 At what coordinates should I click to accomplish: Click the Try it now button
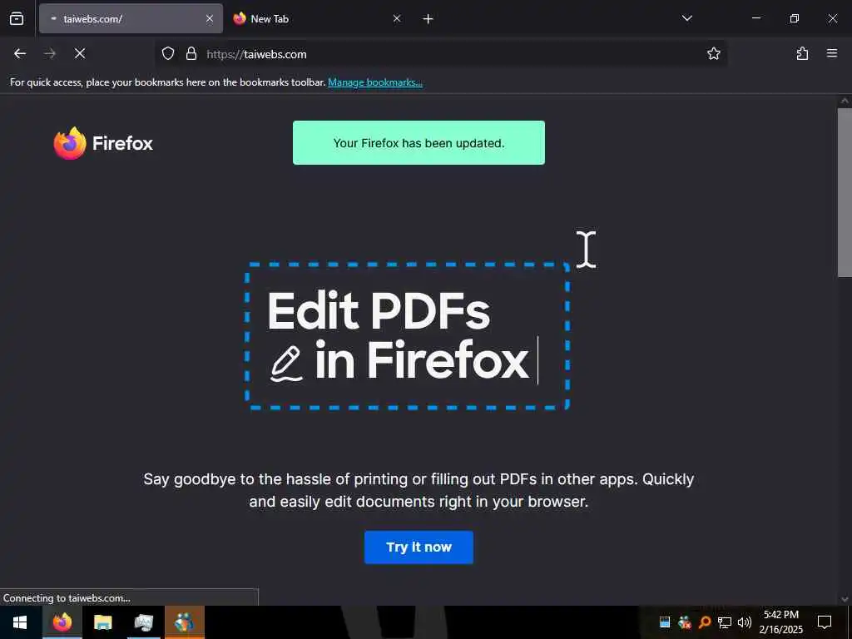point(419,547)
